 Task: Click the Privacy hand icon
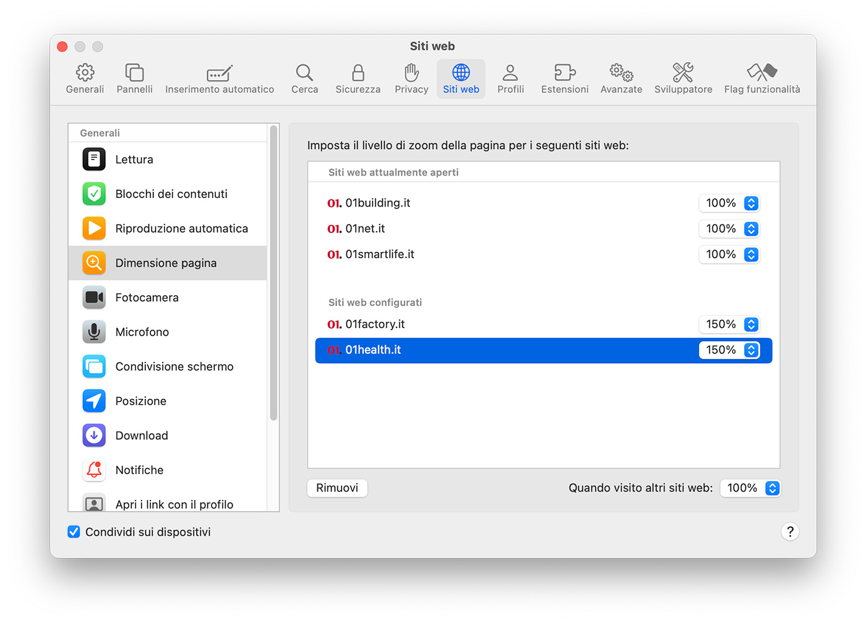411,73
